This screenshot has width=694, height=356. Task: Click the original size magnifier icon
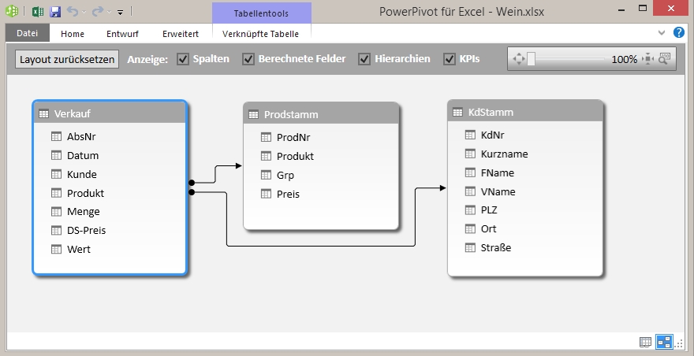point(664,58)
